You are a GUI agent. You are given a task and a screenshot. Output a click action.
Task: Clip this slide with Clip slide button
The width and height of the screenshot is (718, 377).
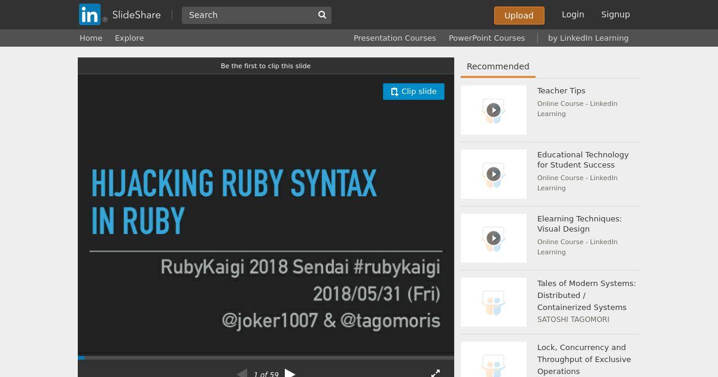pos(413,92)
